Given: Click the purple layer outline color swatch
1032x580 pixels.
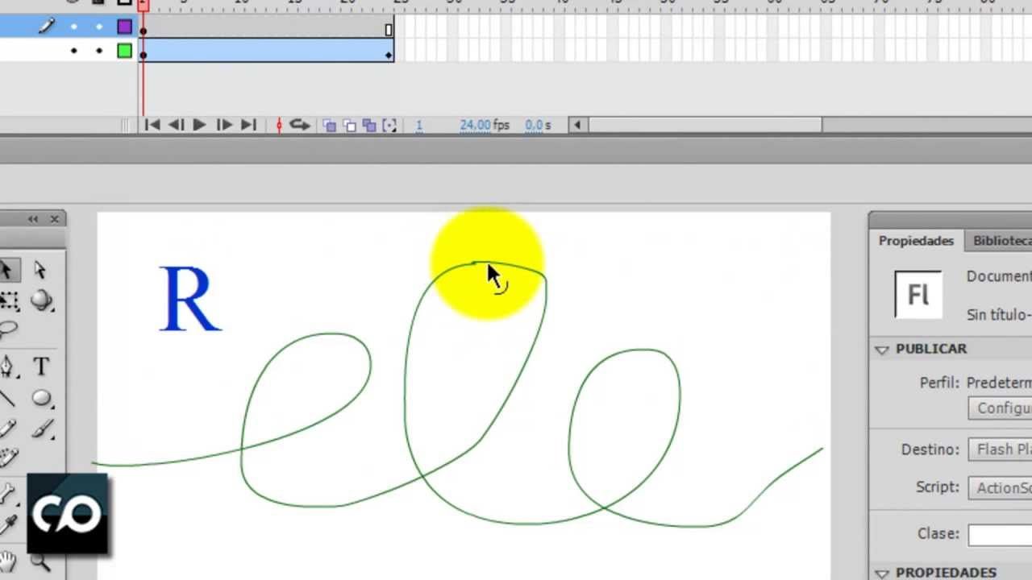Looking at the screenshot, I should (x=124, y=27).
